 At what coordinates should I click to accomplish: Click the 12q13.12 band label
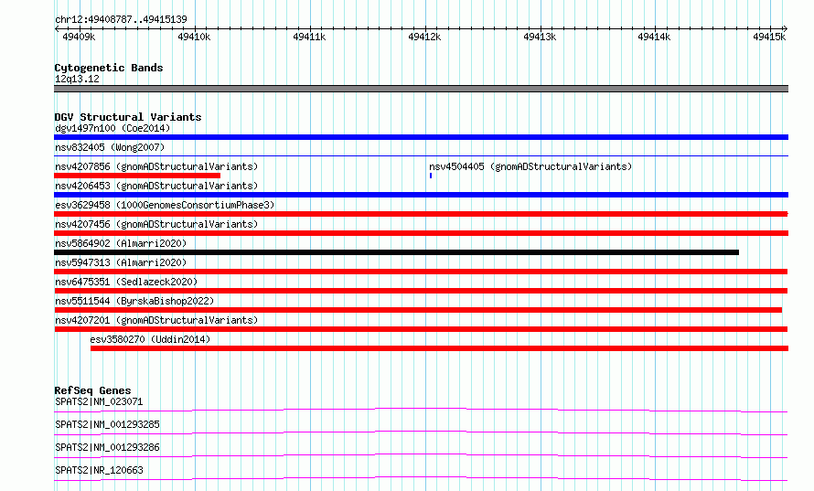point(77,79)
